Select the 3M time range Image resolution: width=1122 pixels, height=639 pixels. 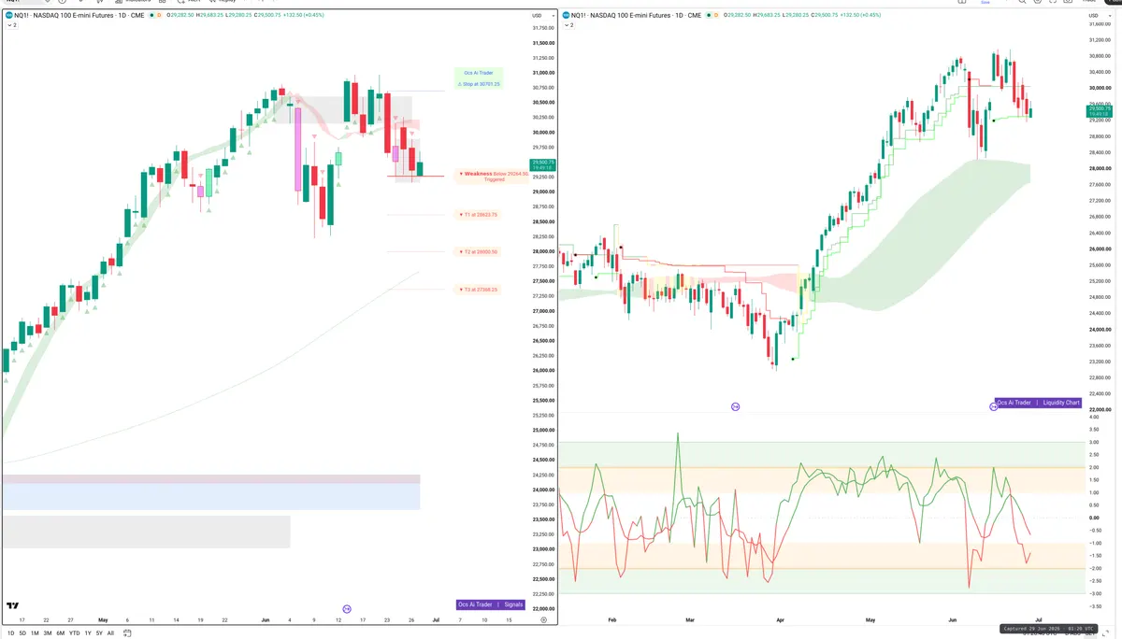48,633
